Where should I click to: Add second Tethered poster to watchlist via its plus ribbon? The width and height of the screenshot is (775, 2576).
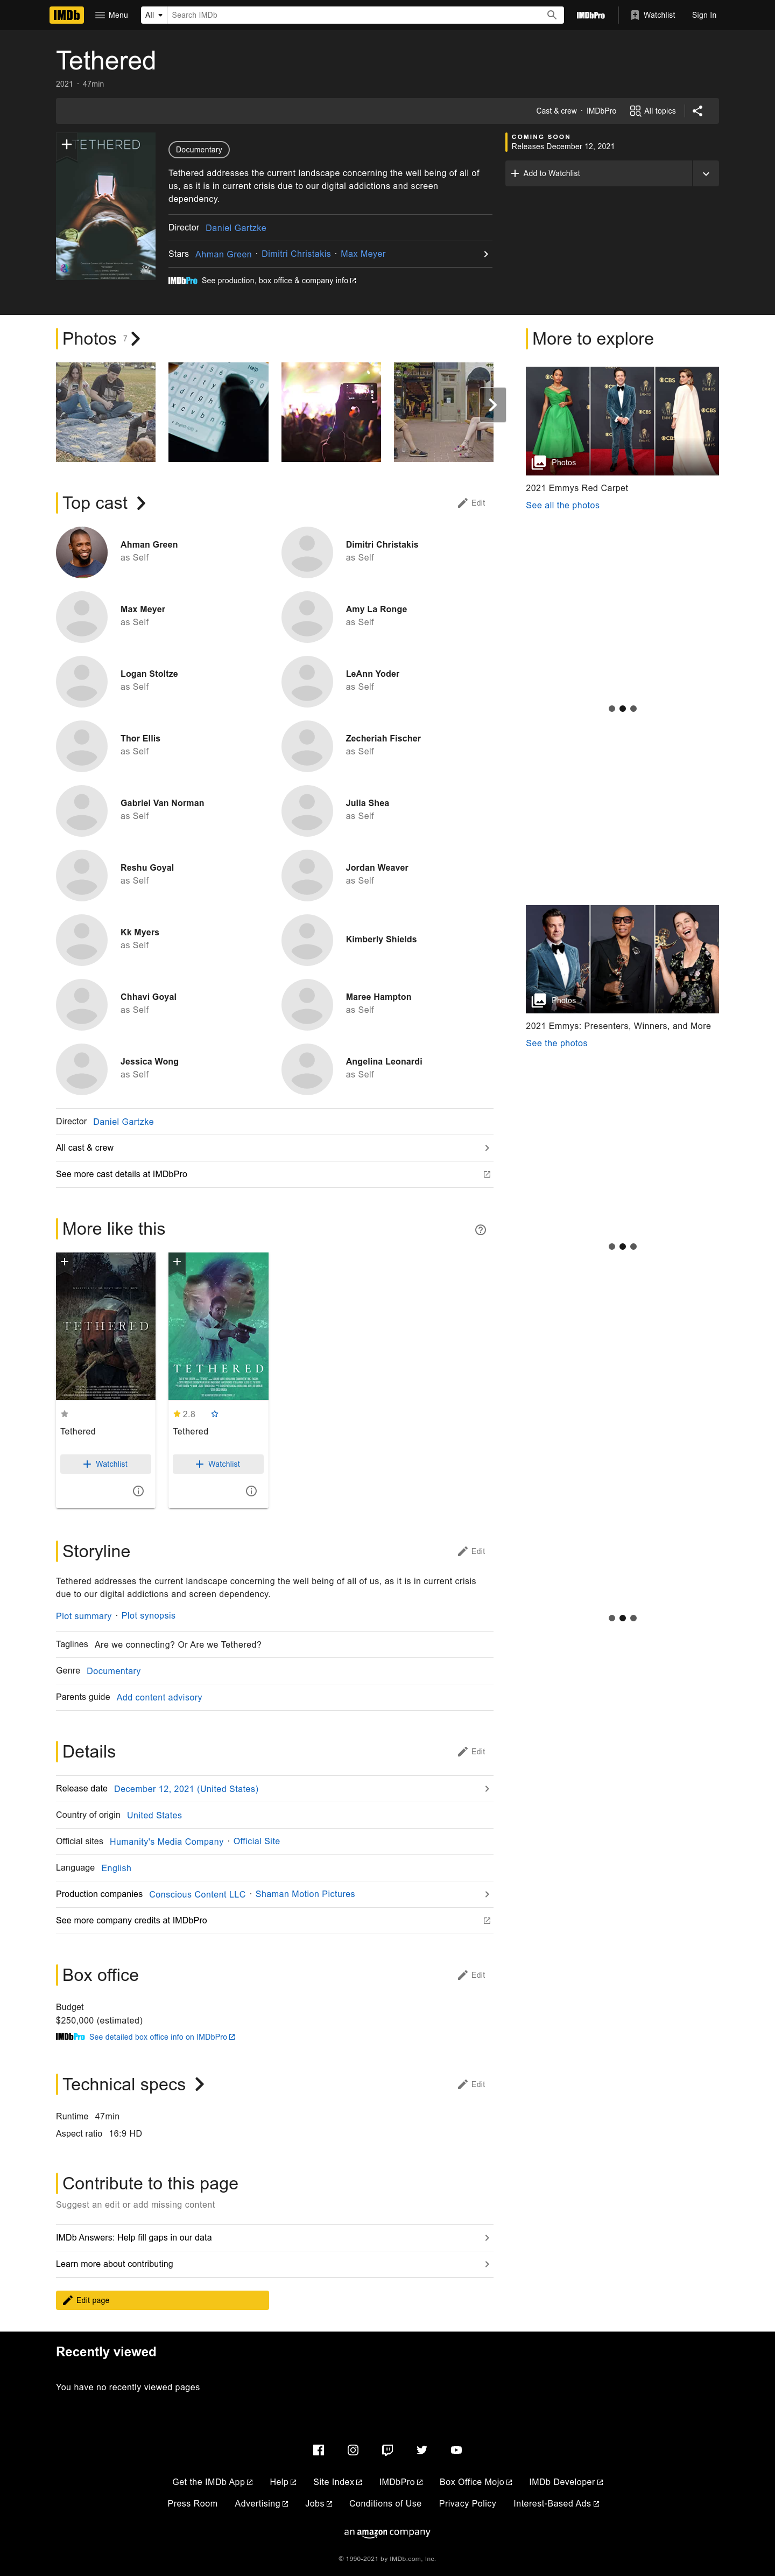[x=177, y=1262]
